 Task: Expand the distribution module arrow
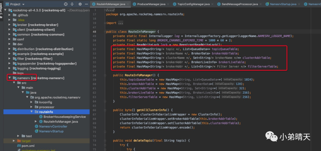[x=10, y=49]
